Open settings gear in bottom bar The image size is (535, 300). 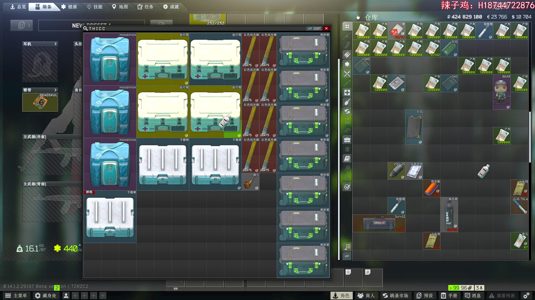pyautogui.click(x=526, y=296)
